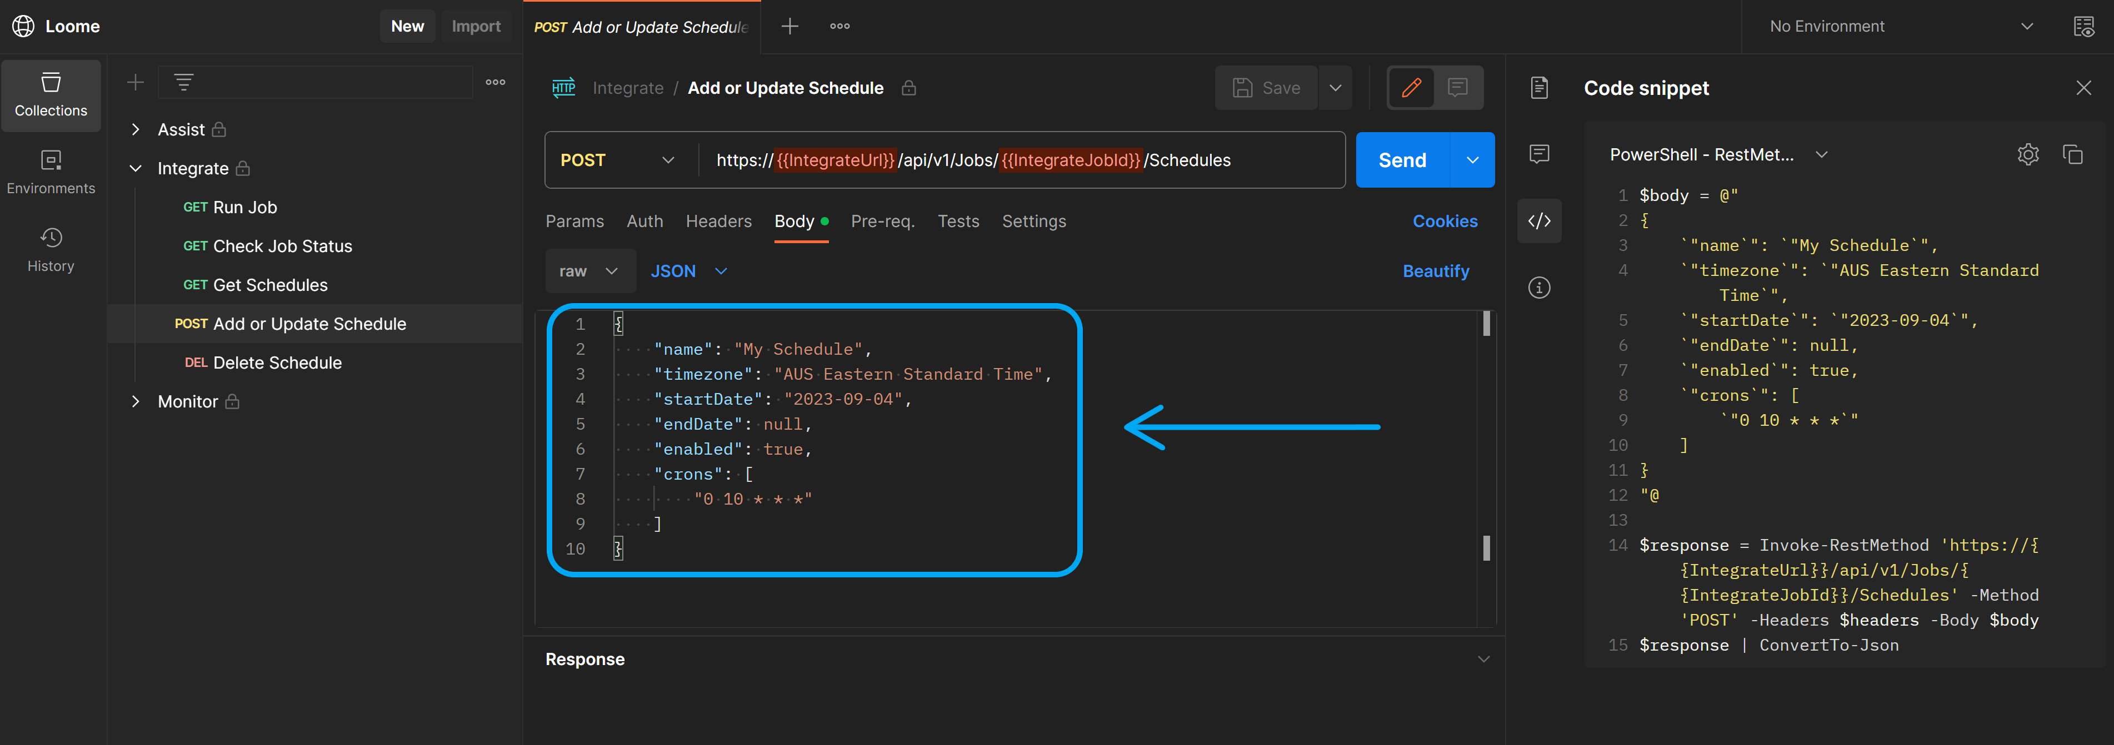Open code snippet settings gear
This screenshot has height=745, width=2114.
pyautogui.click(x=2028, y=154)
